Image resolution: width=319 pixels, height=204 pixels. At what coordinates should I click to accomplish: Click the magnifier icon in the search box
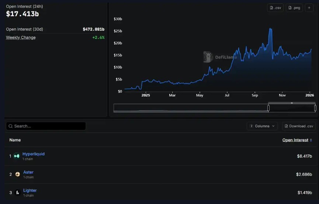pos(11,126)
